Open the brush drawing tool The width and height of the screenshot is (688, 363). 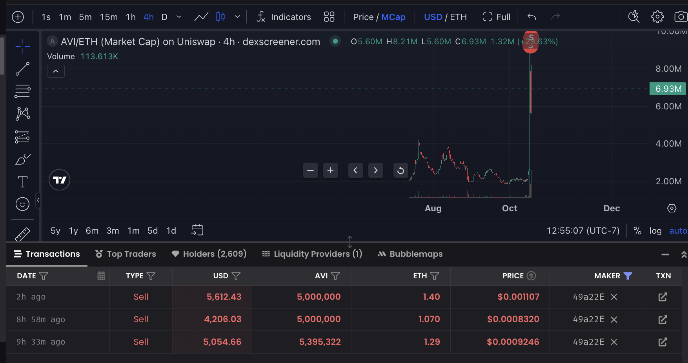pyautogui.click(x=22, y=159)
